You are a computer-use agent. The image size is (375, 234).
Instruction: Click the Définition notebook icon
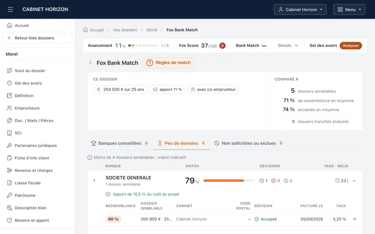coord(9,95)
